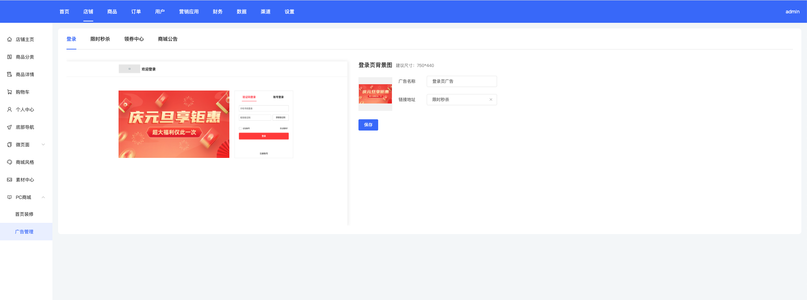
Task: Click the shopping cart icon for 购物车
Action: [9, 92]
